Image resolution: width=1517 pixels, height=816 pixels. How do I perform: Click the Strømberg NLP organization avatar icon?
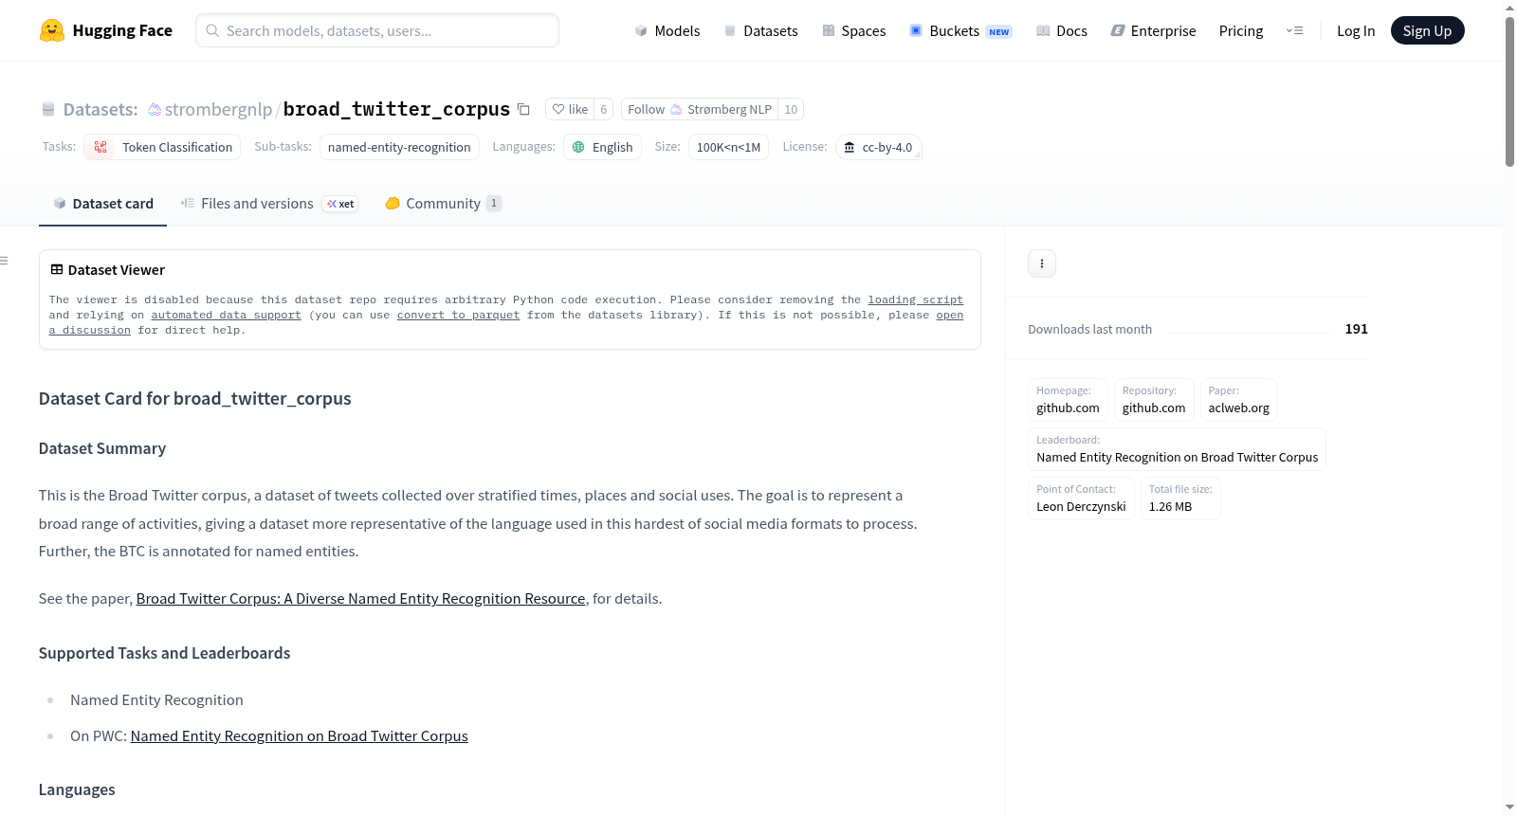point(676,109)
